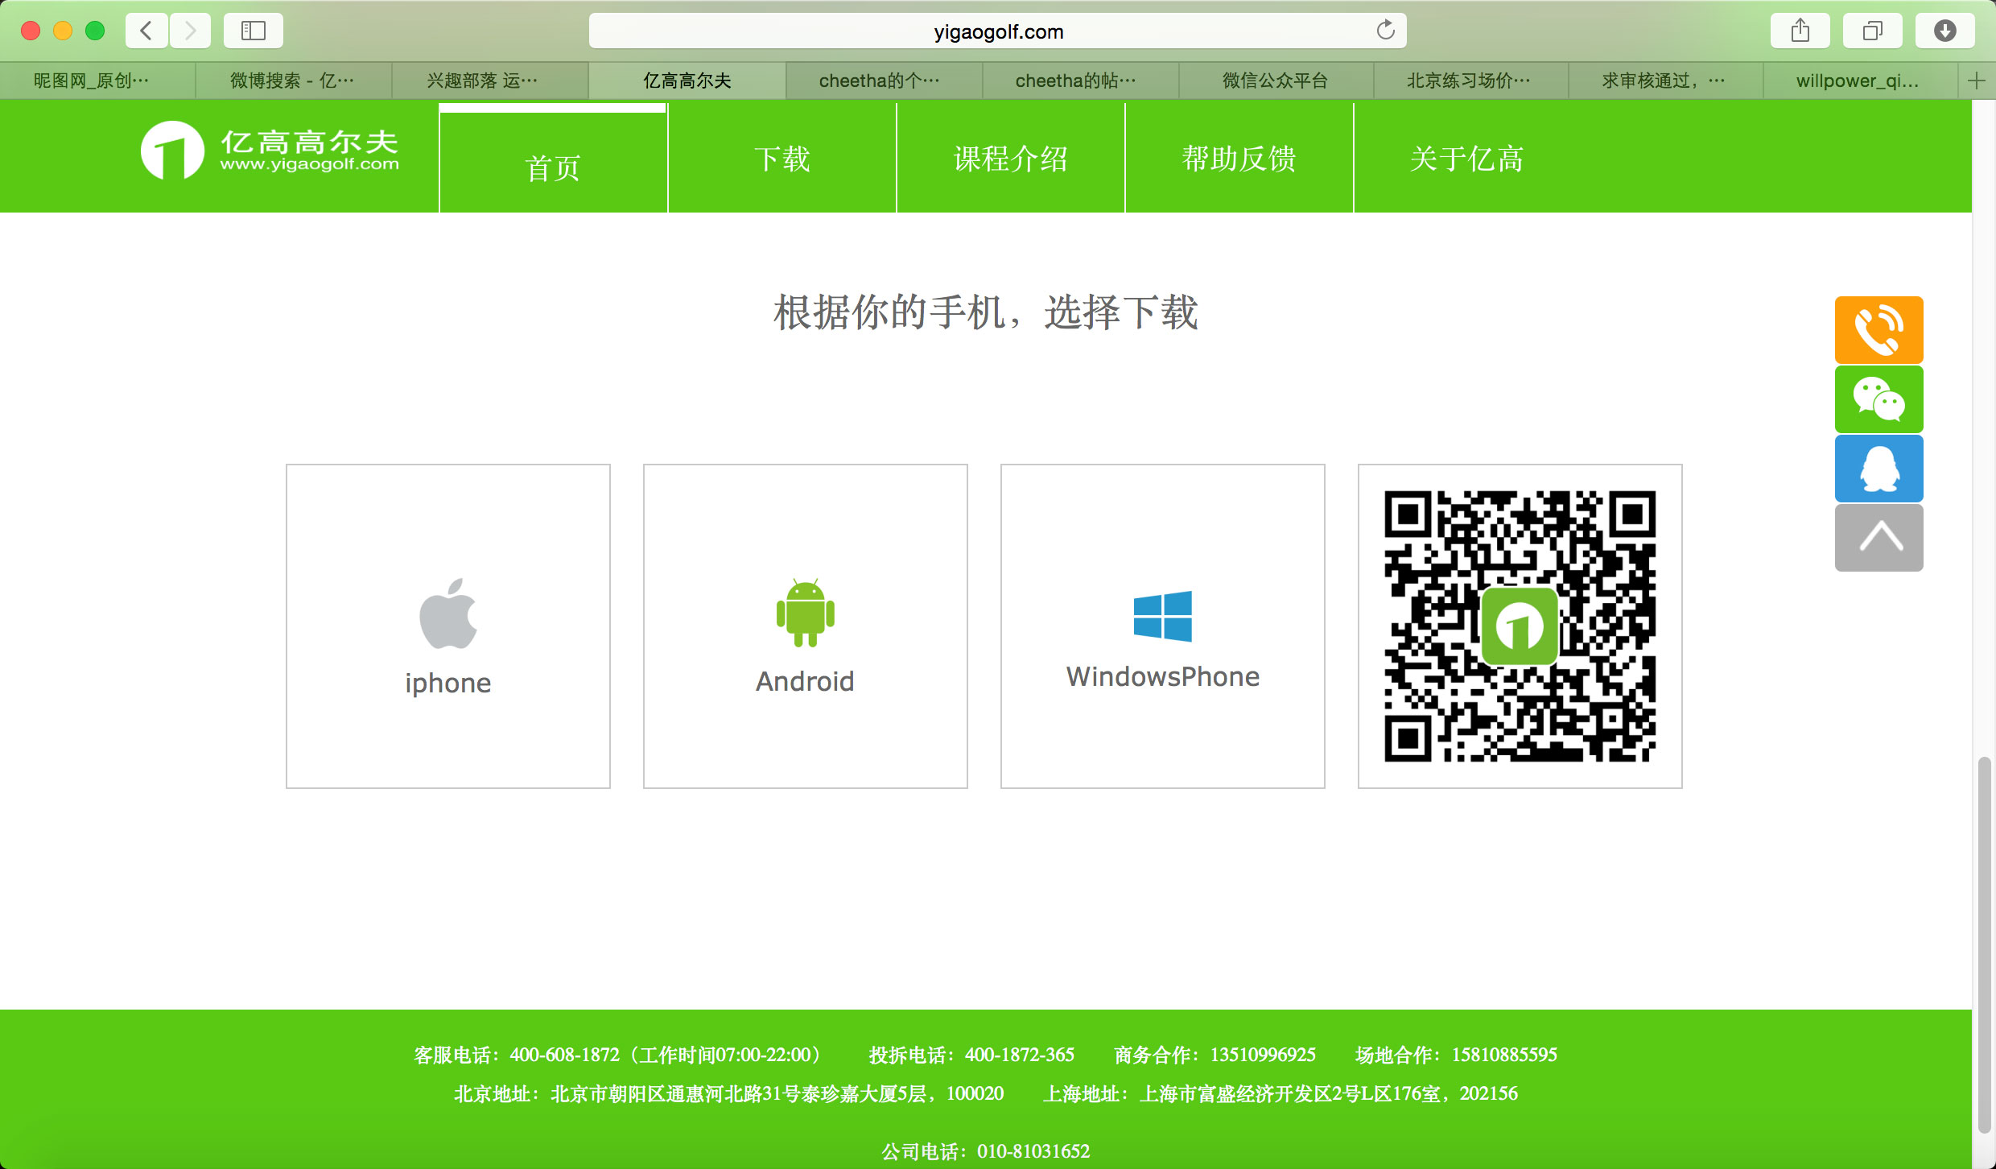Screen dimensions: 1996x1169
Task: Switch to the 求审核通过 tab
Action: tap(1665, 81)
